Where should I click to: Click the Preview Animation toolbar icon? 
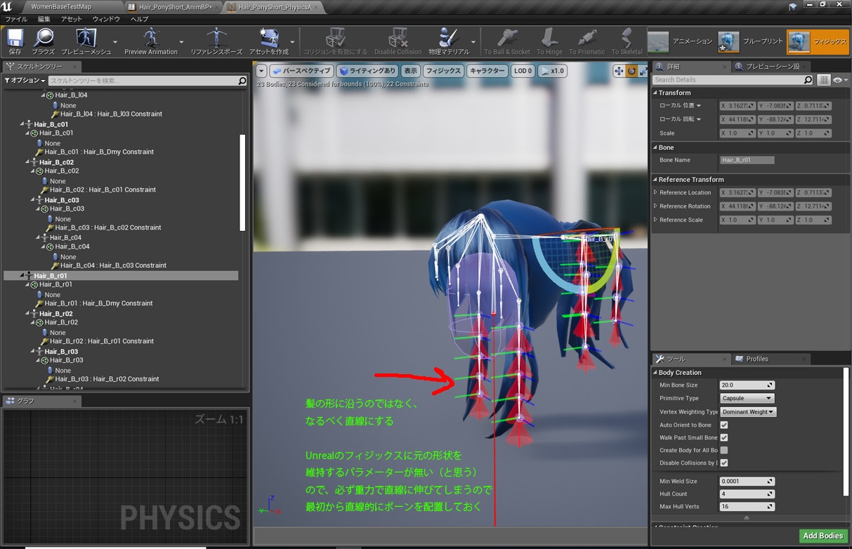150,38
